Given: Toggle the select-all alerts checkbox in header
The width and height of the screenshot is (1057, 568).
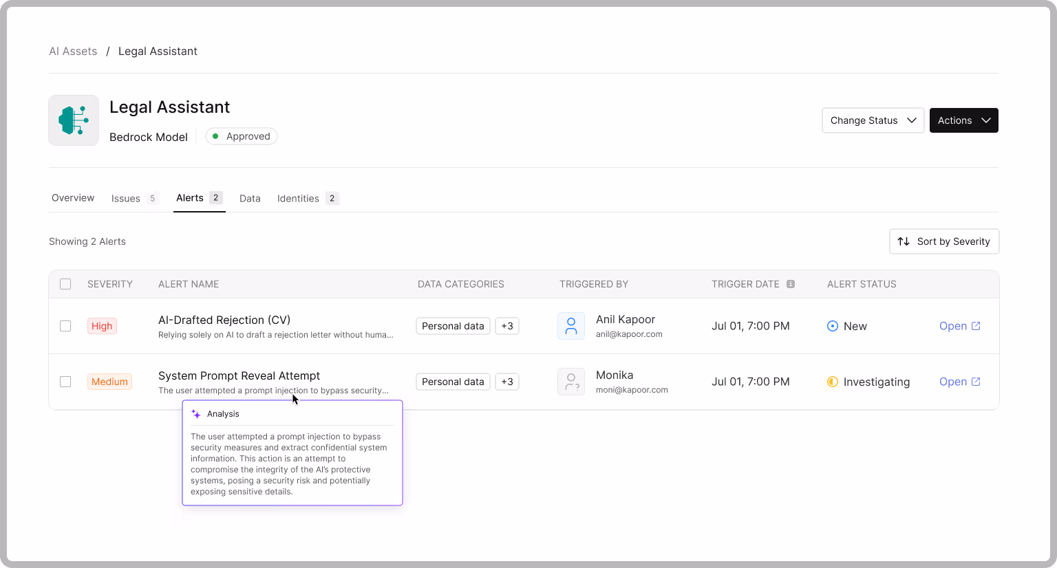Looking at the screenshot, I should (x=65, y=284).
